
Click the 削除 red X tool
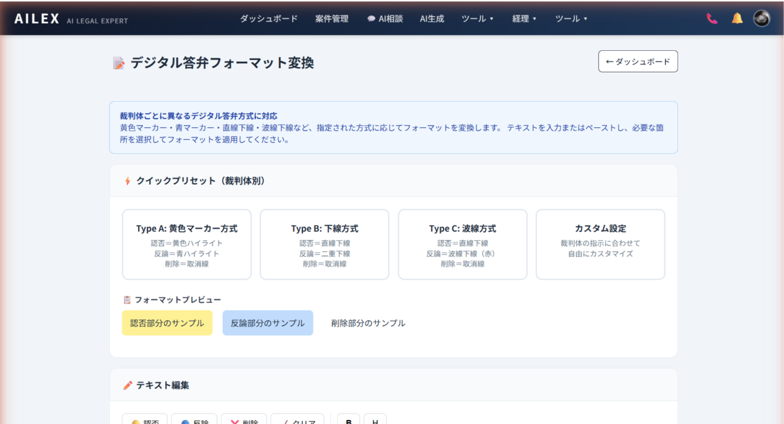point(244,419)
